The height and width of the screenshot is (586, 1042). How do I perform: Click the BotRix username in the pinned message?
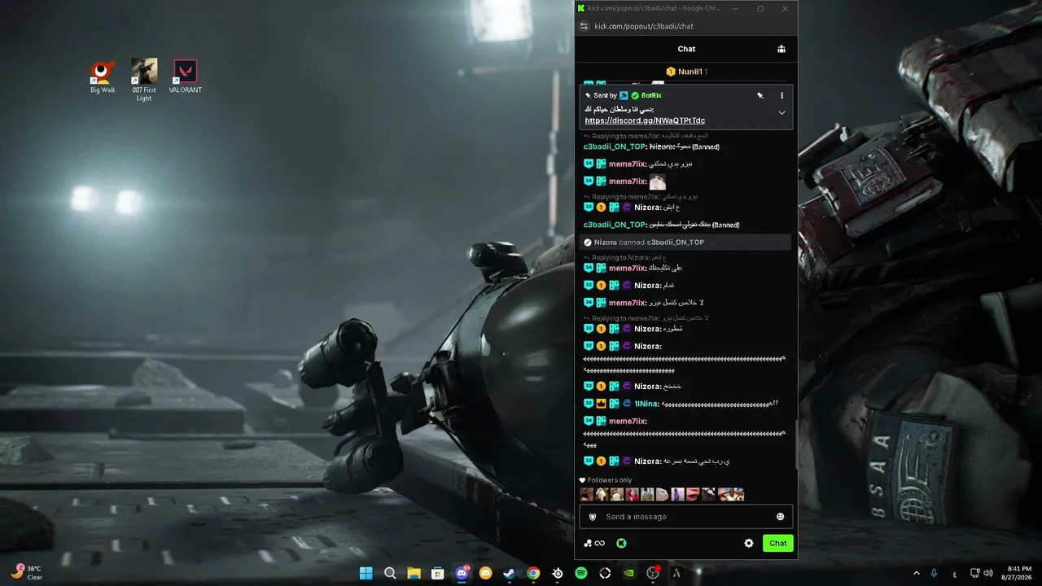click(651, 95)
